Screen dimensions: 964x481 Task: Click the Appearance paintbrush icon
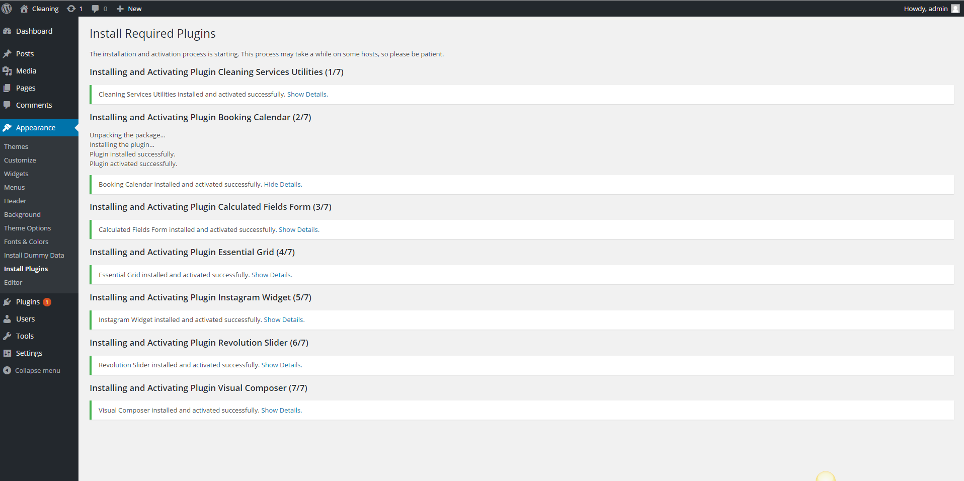[x=7, y=128]
